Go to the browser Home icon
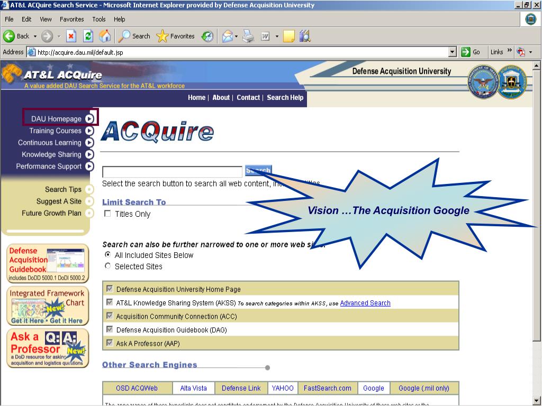This screenshot has height=406, width=542. click(x=105, y=36)
